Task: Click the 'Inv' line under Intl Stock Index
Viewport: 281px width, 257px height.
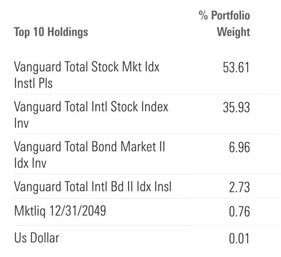Action: click(x=21, y=123)
